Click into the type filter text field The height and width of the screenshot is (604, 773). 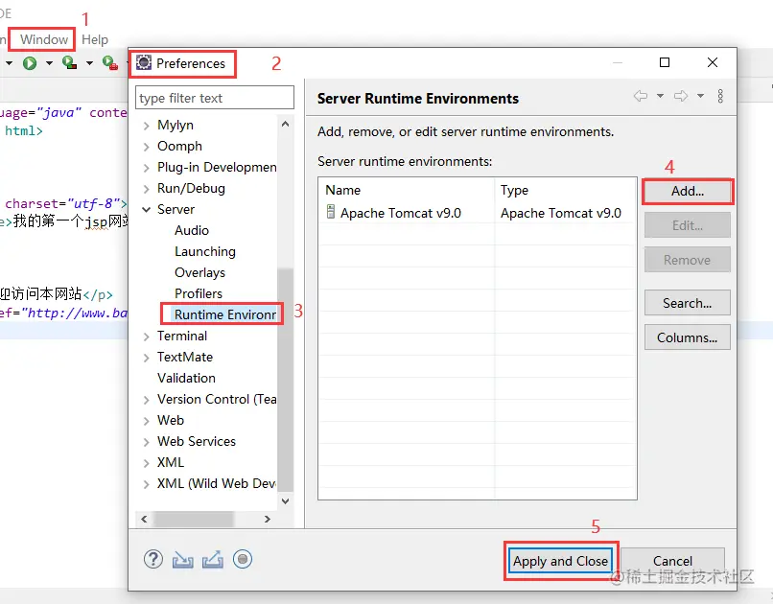pos(215,98)
